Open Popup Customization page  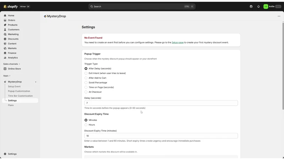(19, 91)
